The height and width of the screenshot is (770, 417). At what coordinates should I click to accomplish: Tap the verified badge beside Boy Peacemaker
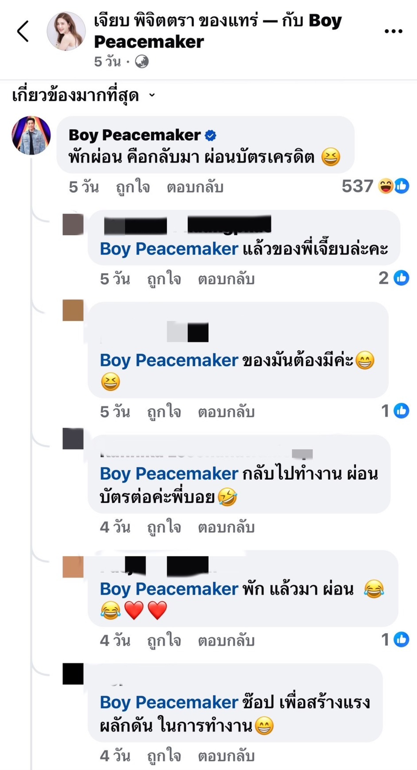click(x=210, y=135)
